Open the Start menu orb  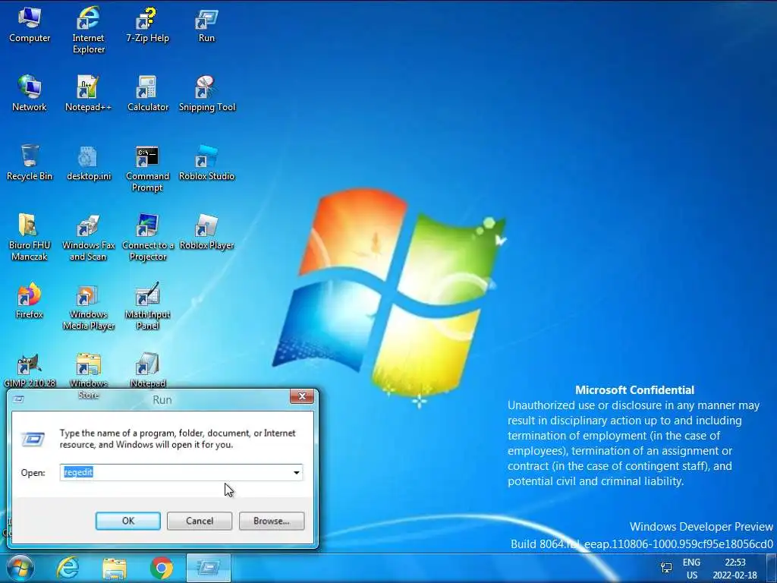click(20, 568)
